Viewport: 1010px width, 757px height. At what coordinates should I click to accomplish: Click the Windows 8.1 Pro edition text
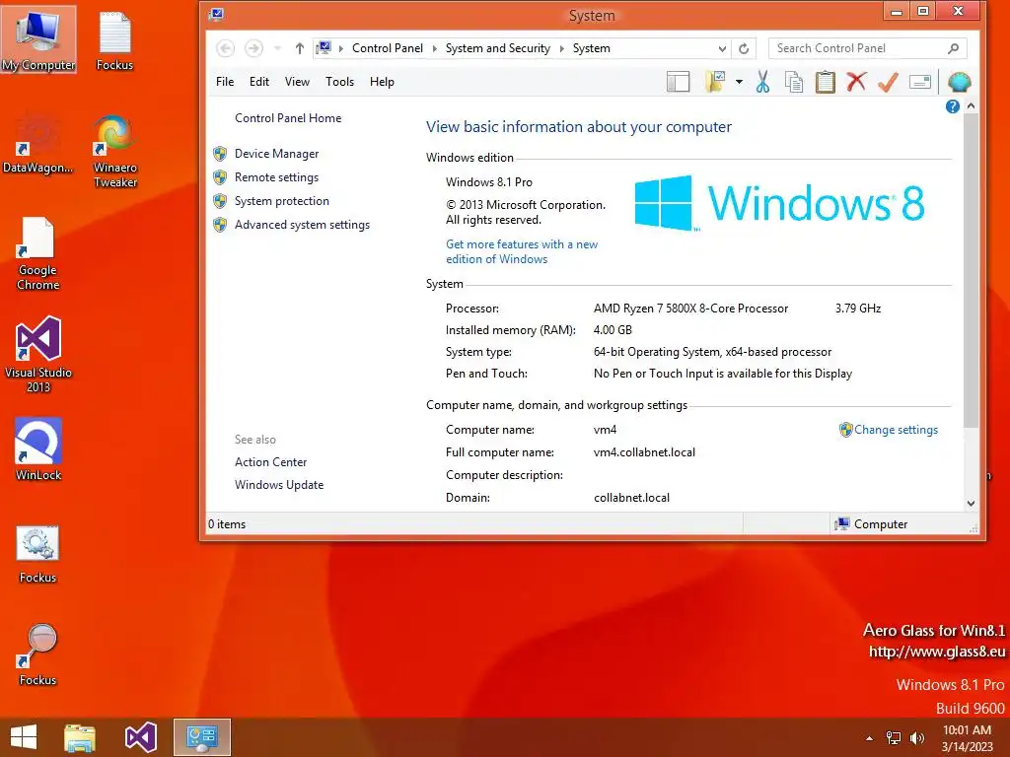click(x=489, y=182)
